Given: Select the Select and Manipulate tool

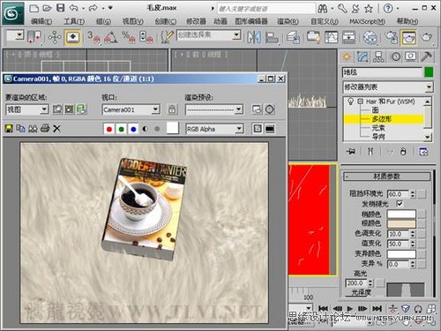Looking at the screenshot, I should pos(55,37).
